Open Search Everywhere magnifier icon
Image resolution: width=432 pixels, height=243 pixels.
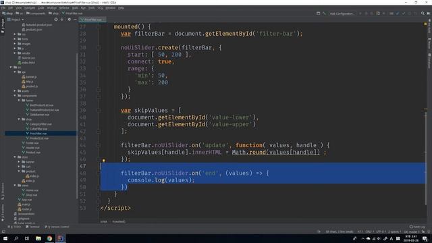coord(423,13)
